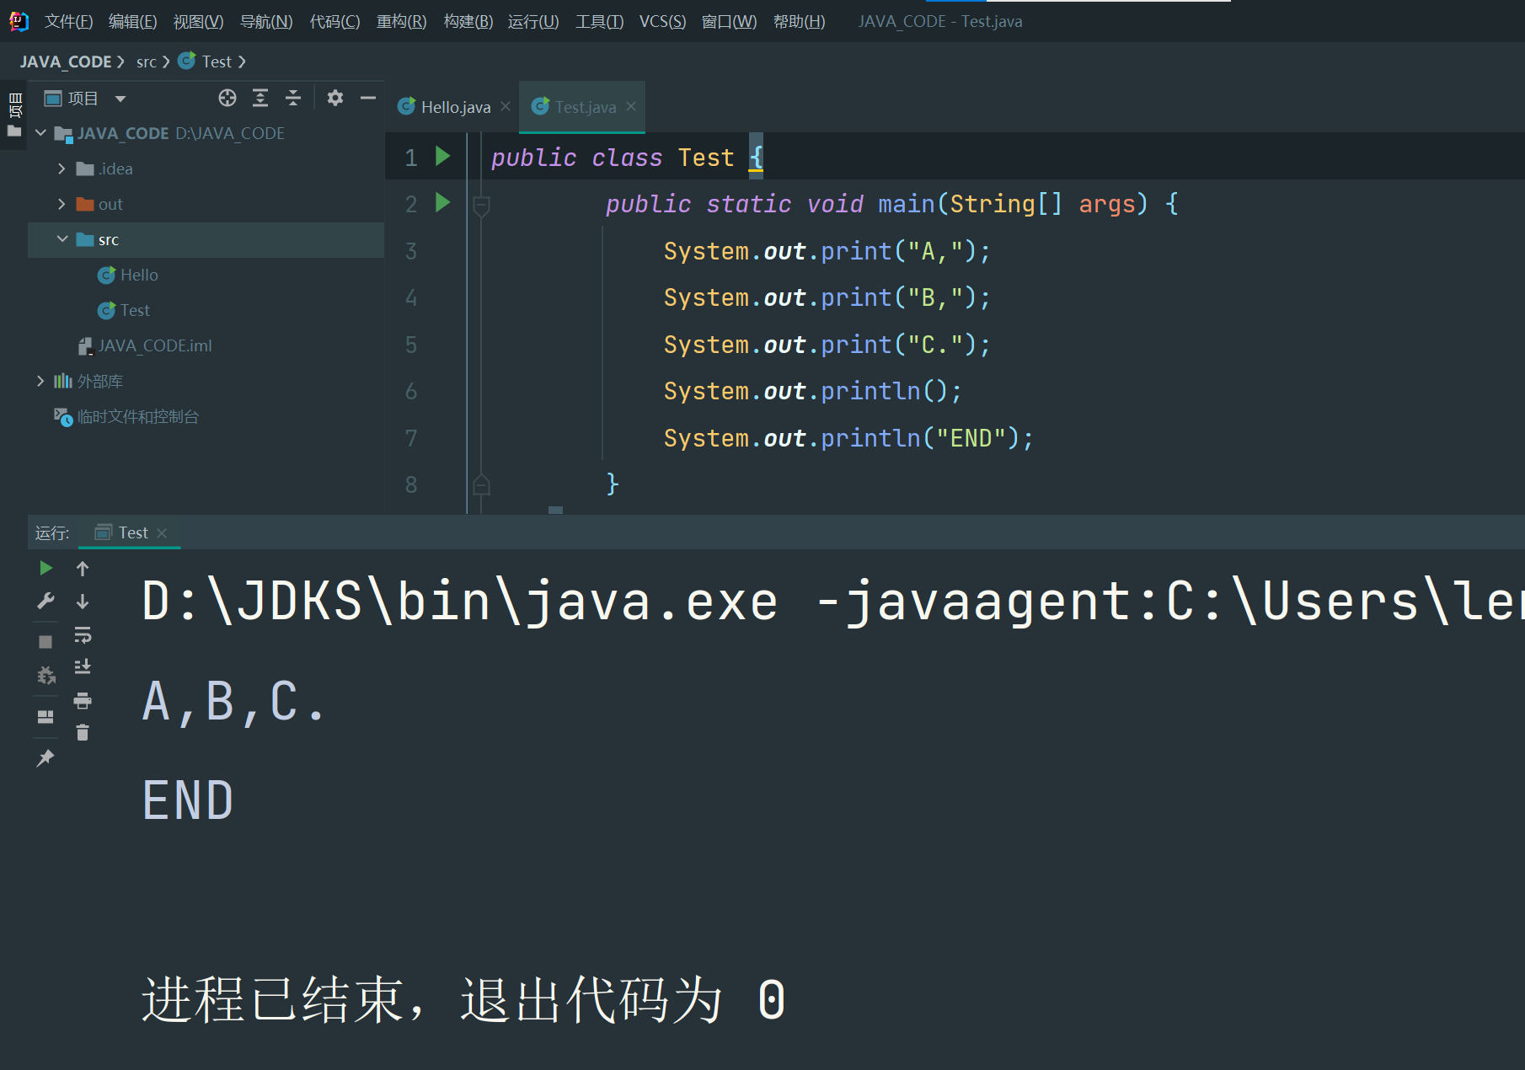1525x1070 pixels.
Task: Expand the out folder
Action: click(x=61, y=204)
